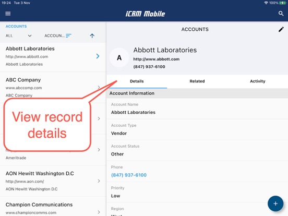Expand the ALL filter dropdown

click(x=19, y=35)
